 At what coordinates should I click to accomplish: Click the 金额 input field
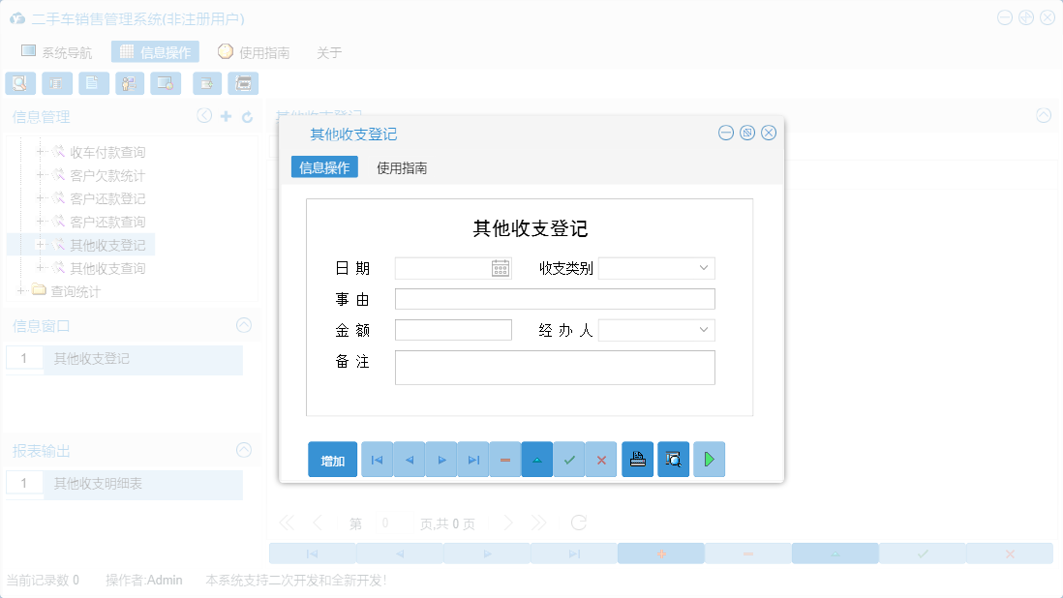[x=453, y=329]
